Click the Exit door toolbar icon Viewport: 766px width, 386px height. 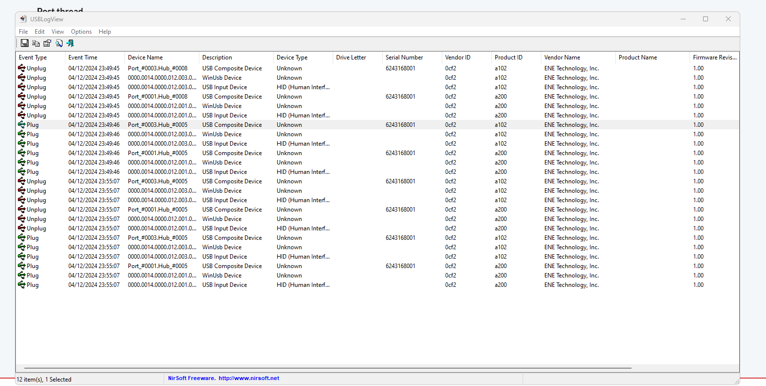click(x=70, y=44)
